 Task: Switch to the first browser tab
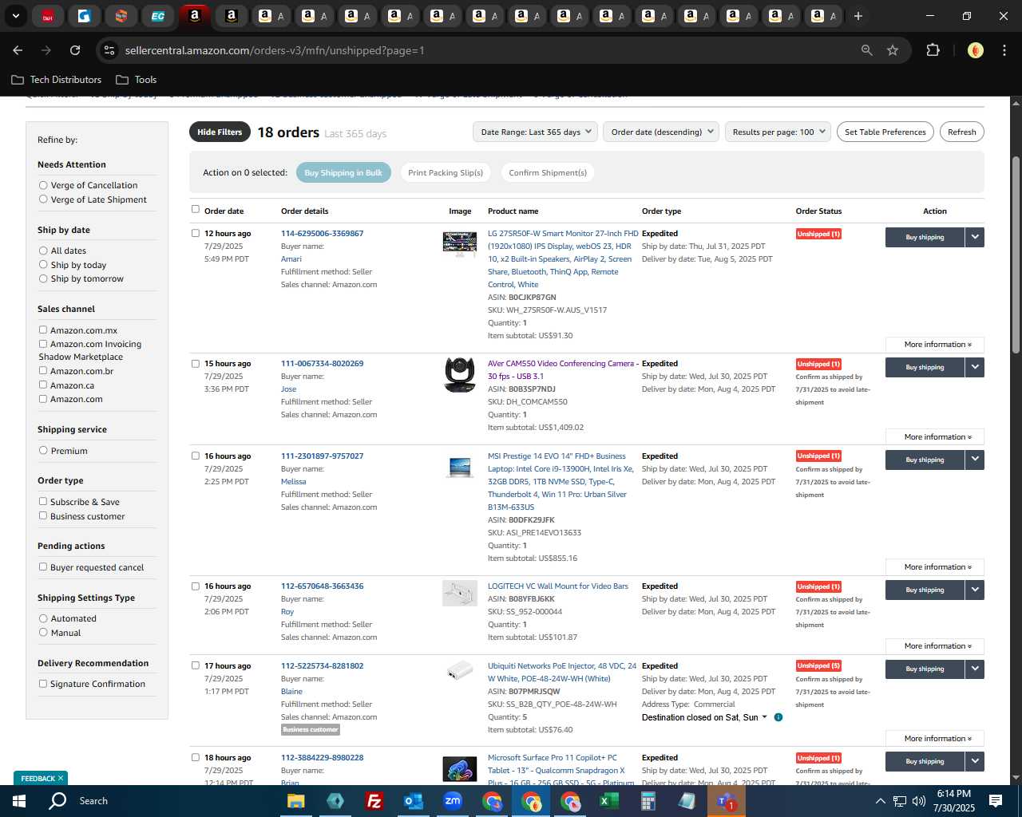(47, 16)
